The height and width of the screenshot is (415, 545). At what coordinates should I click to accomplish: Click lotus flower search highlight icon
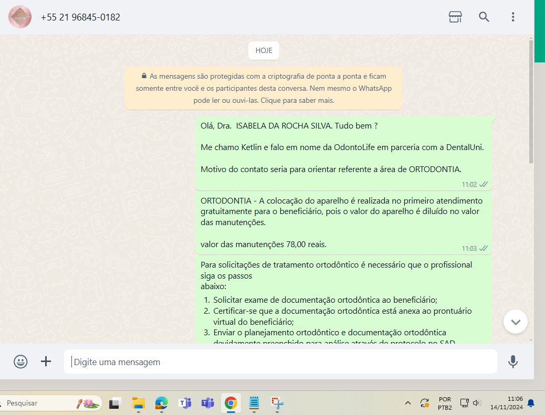[89, 403]
